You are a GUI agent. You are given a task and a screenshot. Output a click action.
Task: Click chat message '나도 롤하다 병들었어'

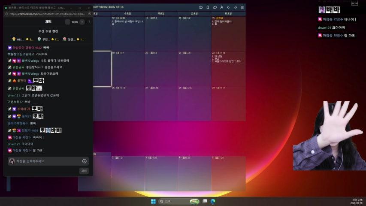pyautogui.click(x=55, y=61)
